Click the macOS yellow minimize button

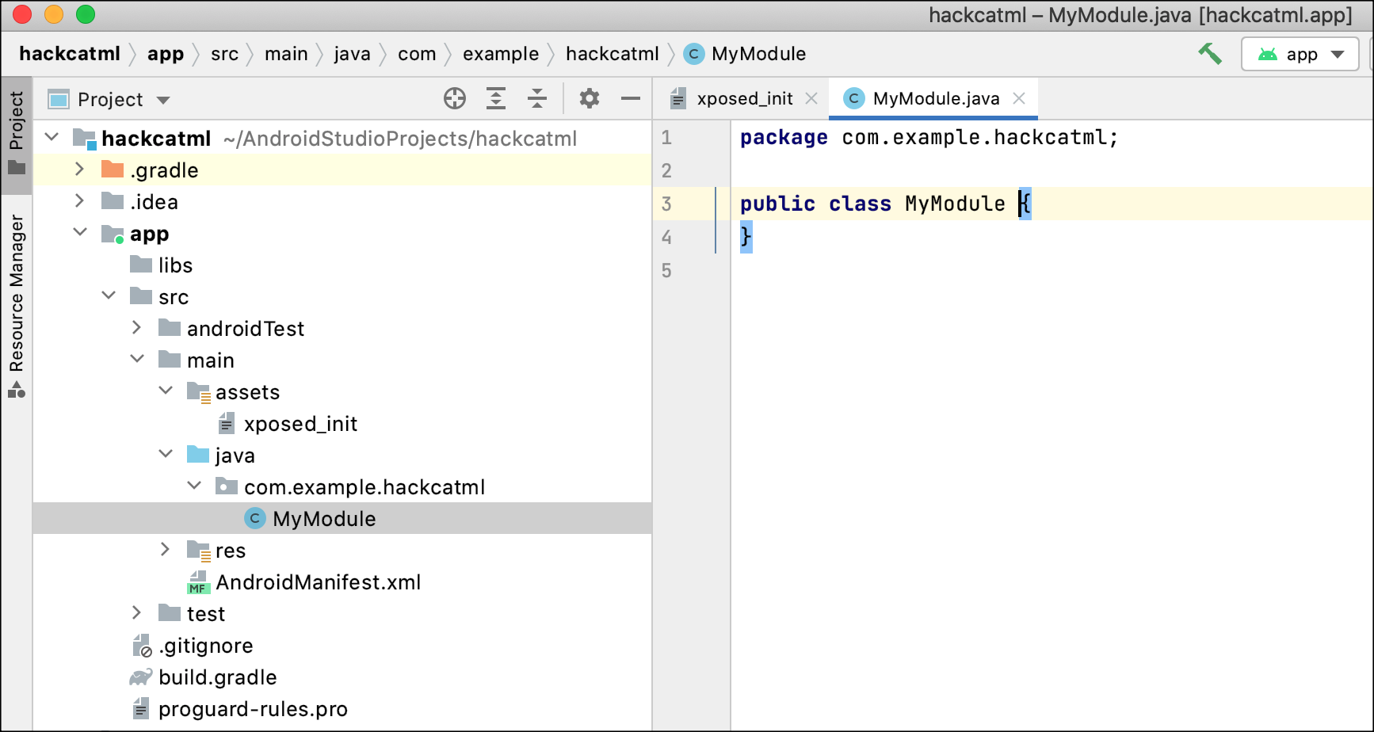54,14
